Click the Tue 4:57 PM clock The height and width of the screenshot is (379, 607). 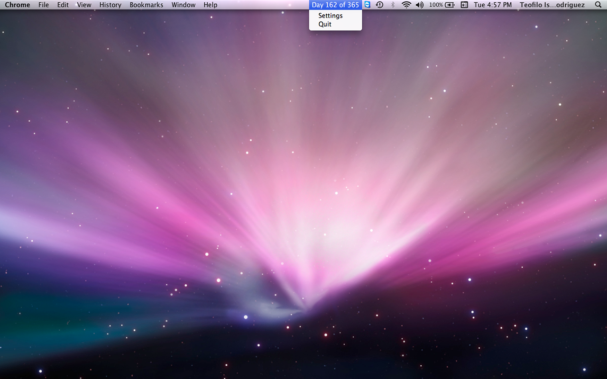(493, 5)
